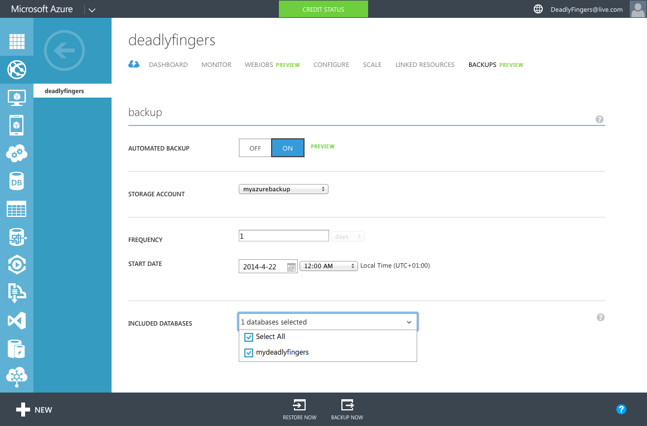
Task: Click the Local Time (UTC+01:00) text
Action: click(395, 265)
